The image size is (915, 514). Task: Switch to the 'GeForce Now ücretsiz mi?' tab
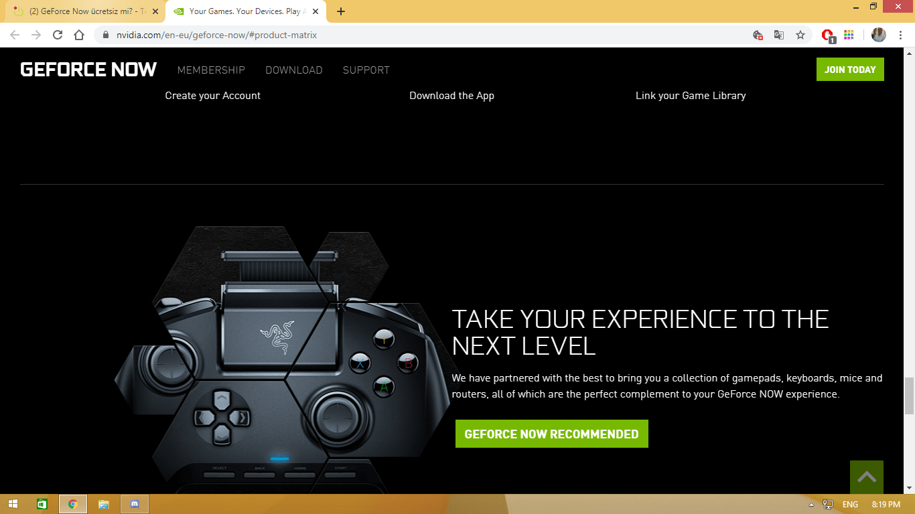(85, 11)
